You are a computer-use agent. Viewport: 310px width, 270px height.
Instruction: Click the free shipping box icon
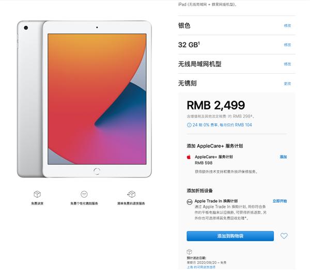(37, 194)
